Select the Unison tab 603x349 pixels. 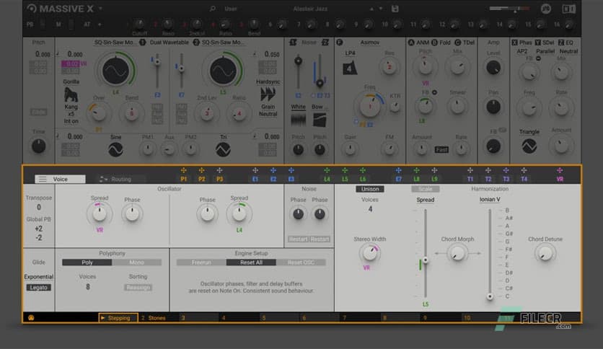(x=370, y=189)
